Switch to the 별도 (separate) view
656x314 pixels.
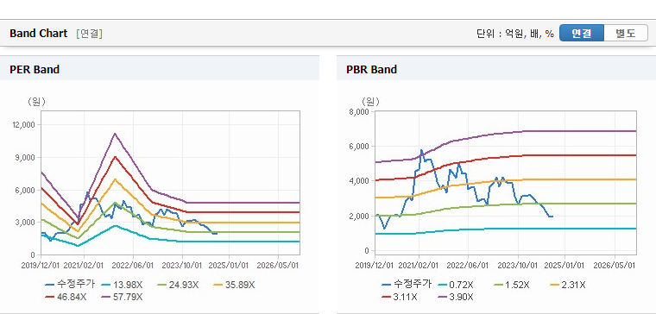pyautogui.click(x=626, y=33)
